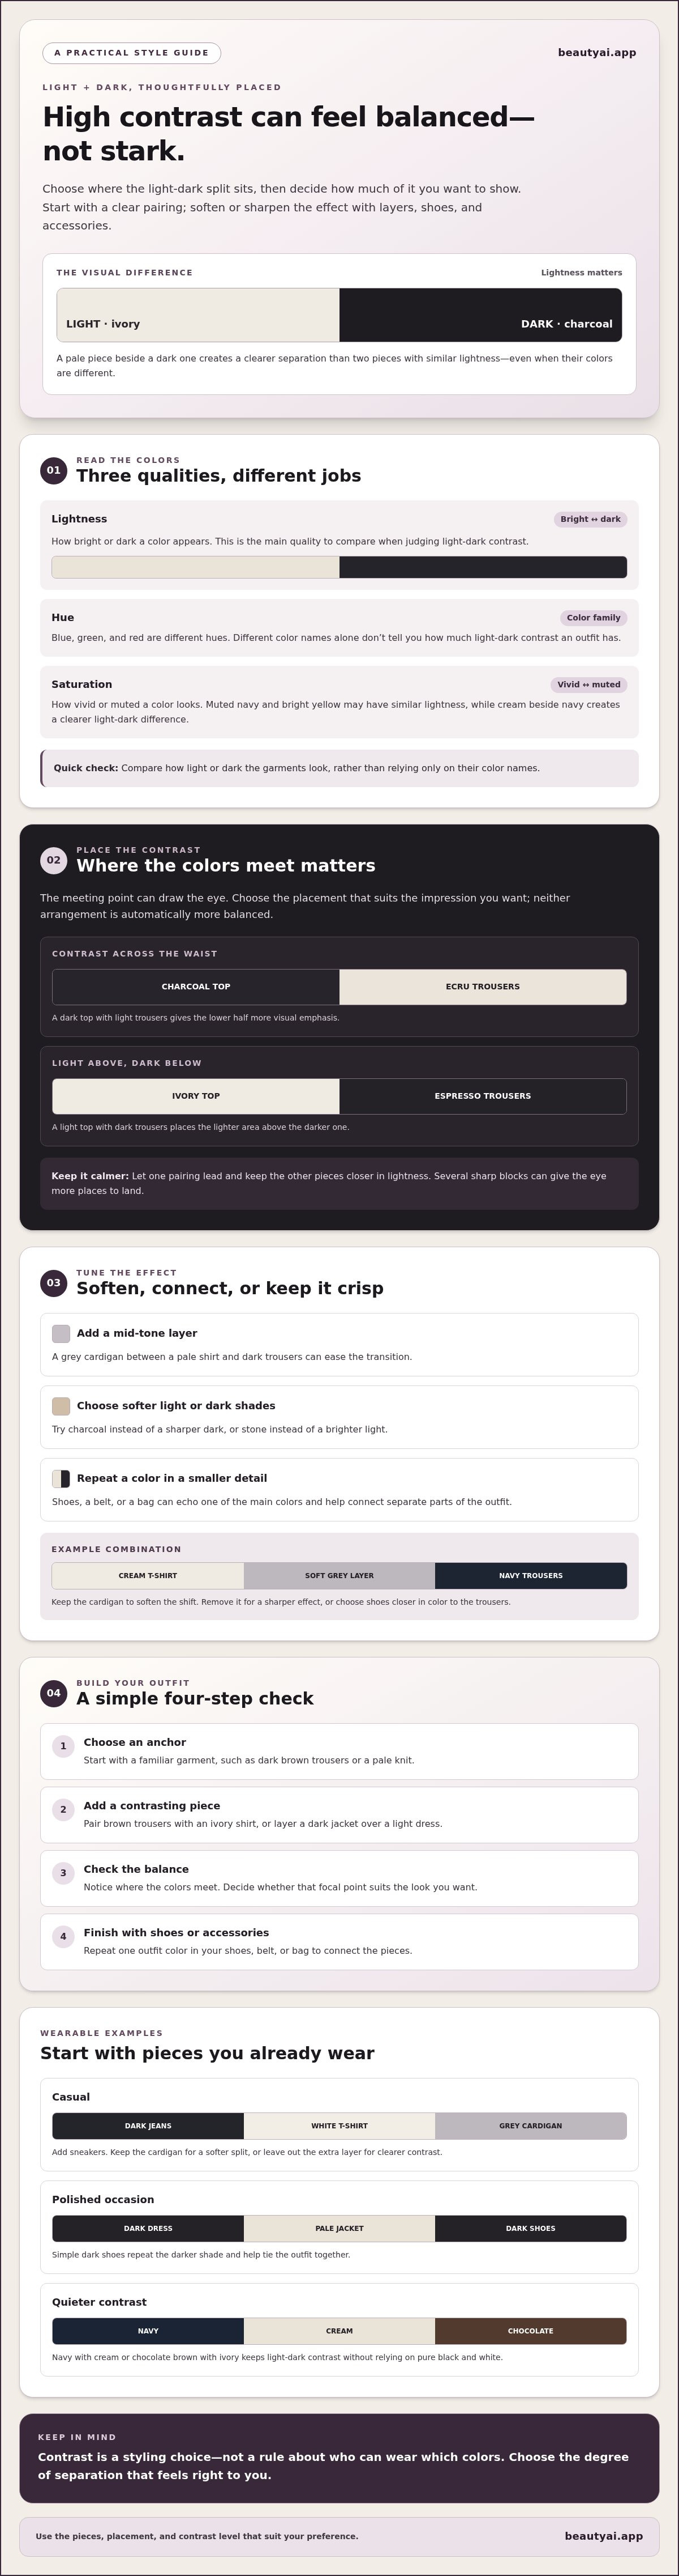
Task: Click the Bright ↔ dark tag
Action: 590,519
